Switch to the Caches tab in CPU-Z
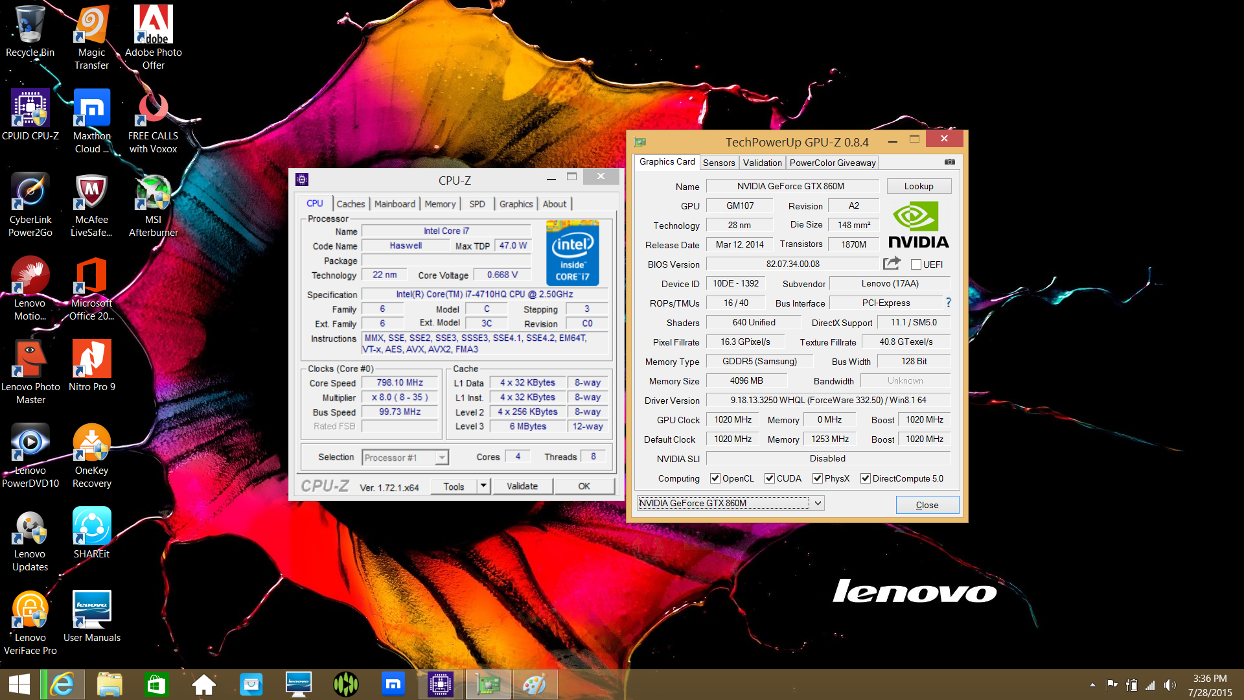The width and height of the screenshot is (1244, 700). (x=351, y=204)
